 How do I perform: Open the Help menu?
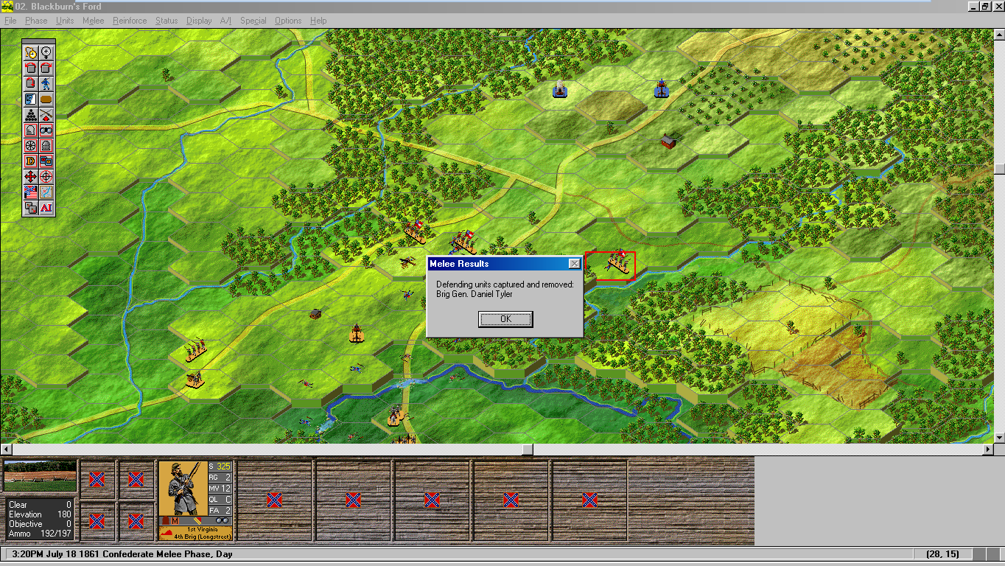[318, 21]
